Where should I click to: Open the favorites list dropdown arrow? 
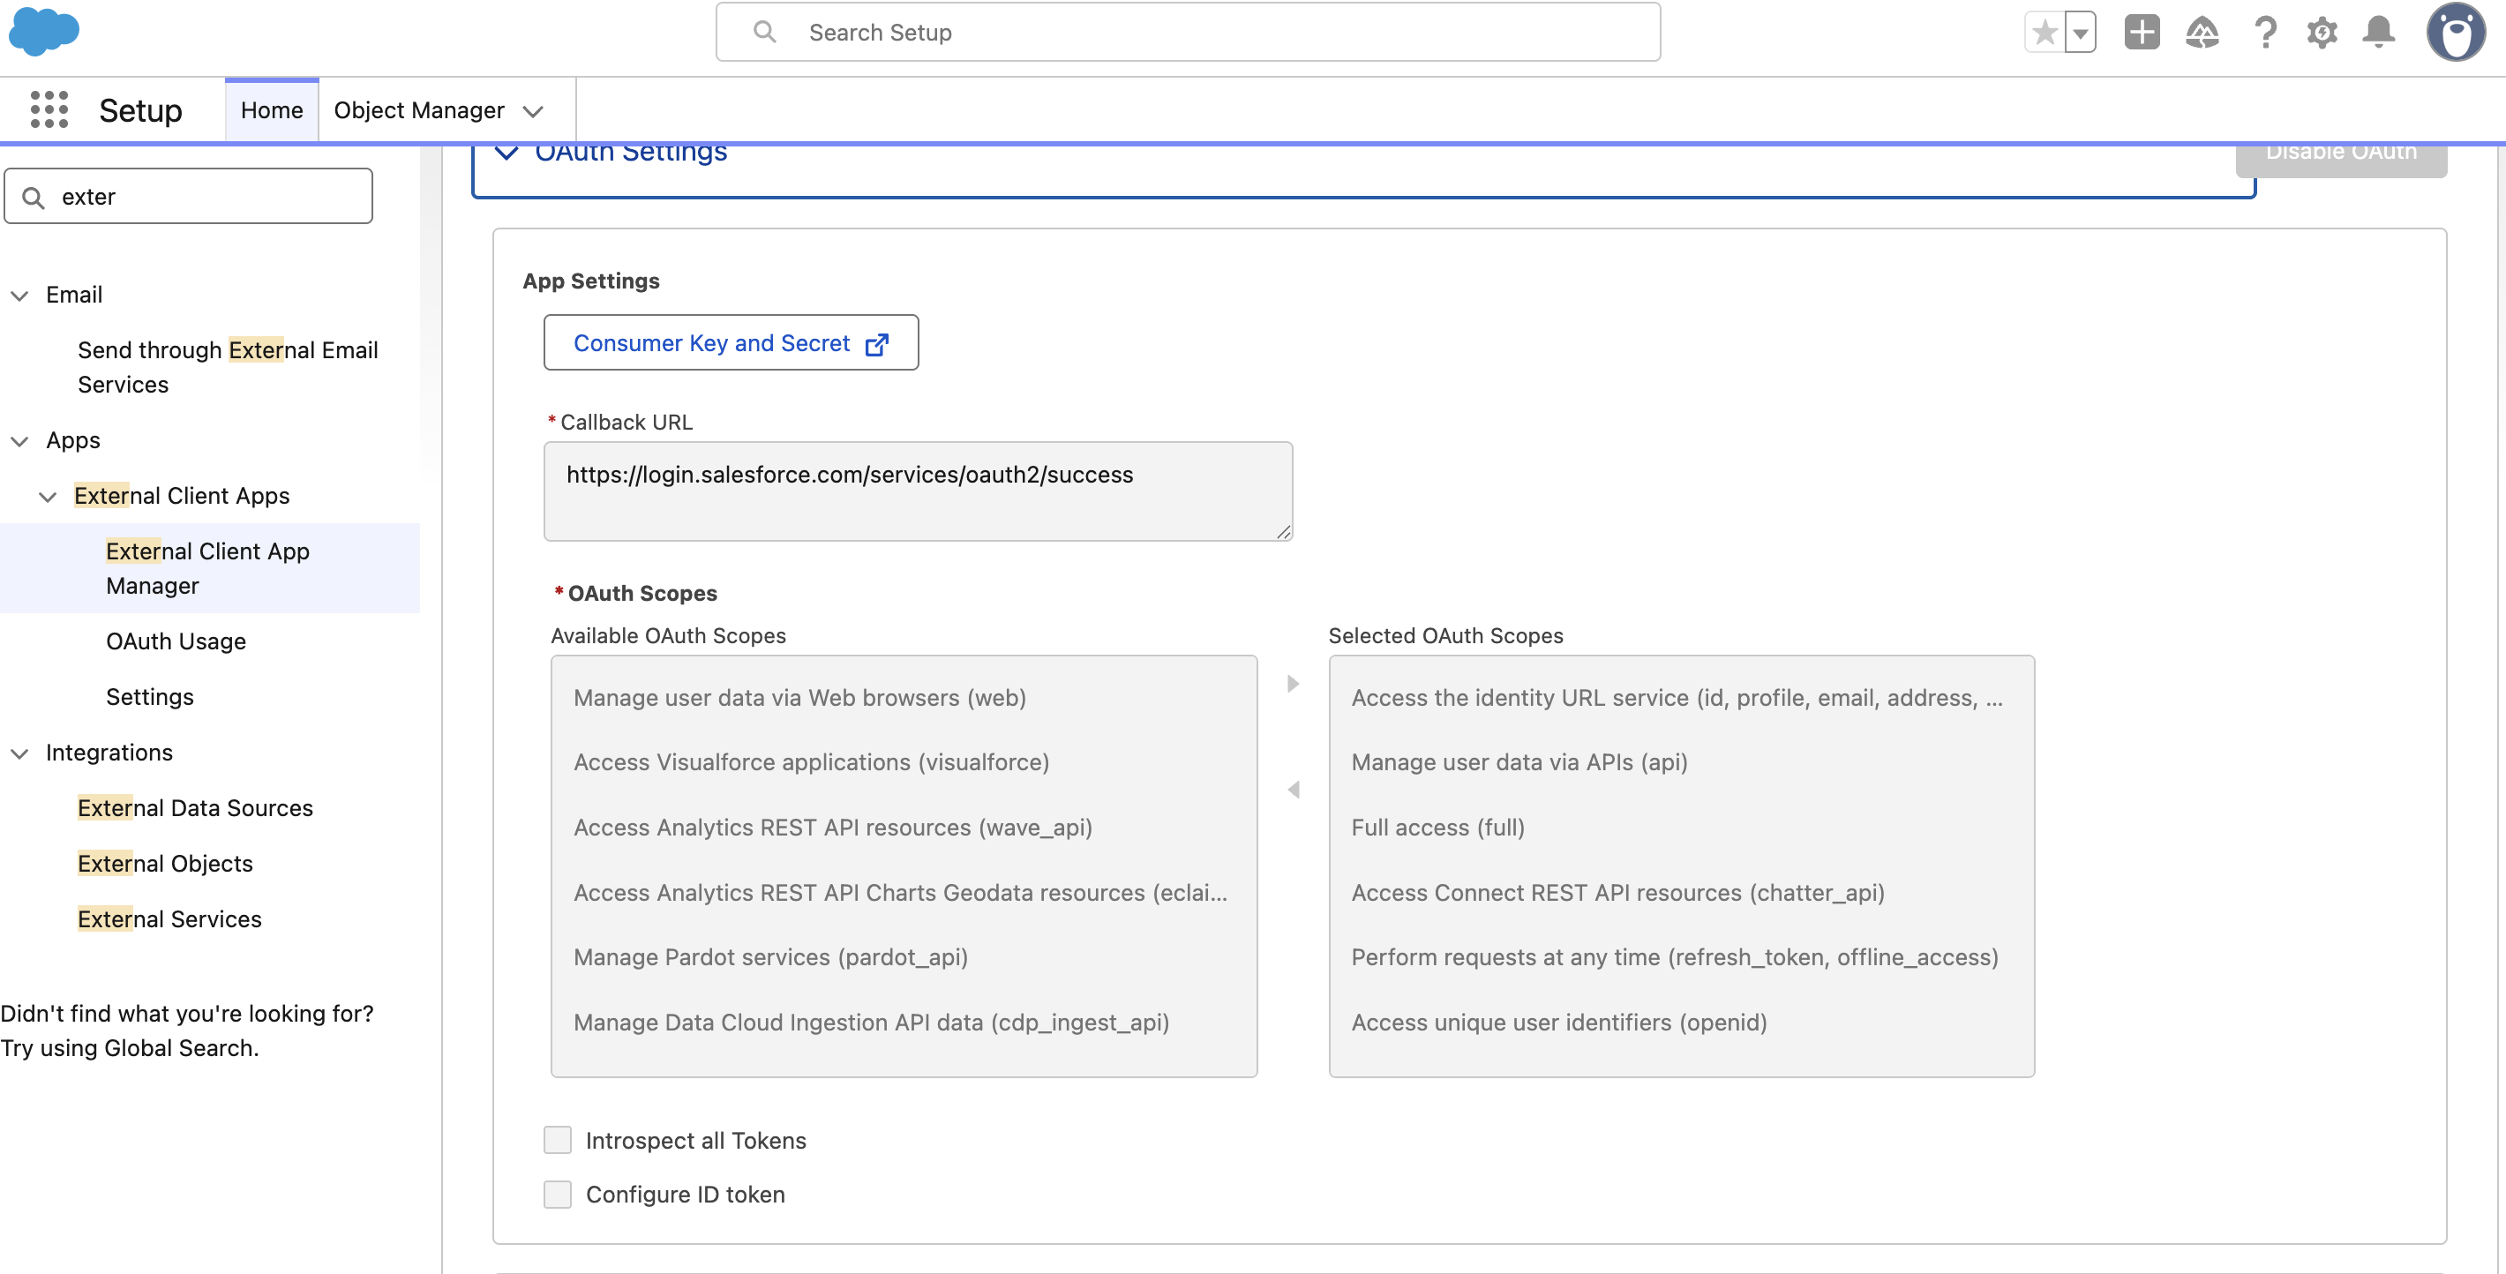(2080, 33)
